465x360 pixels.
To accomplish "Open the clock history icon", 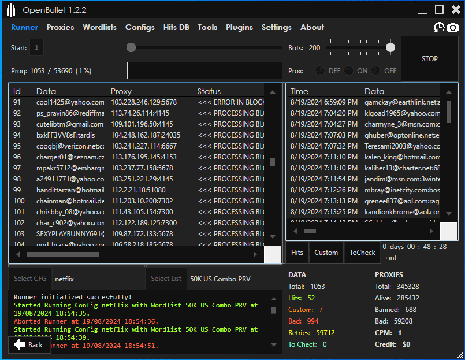I will (440, 28).
